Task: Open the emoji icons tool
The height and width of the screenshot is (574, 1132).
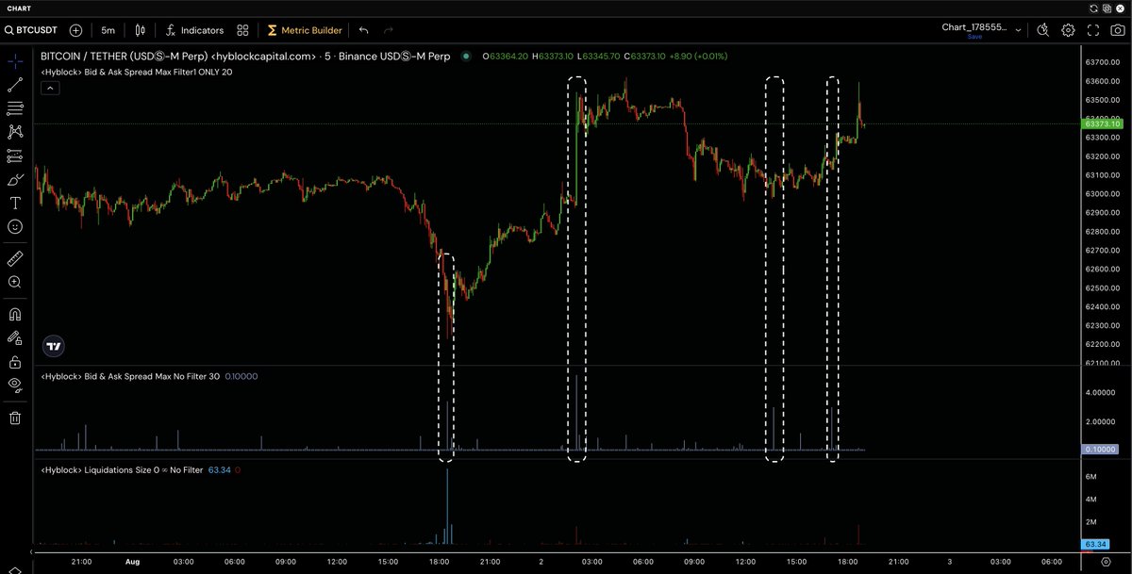Action: (x=15, y=227)
